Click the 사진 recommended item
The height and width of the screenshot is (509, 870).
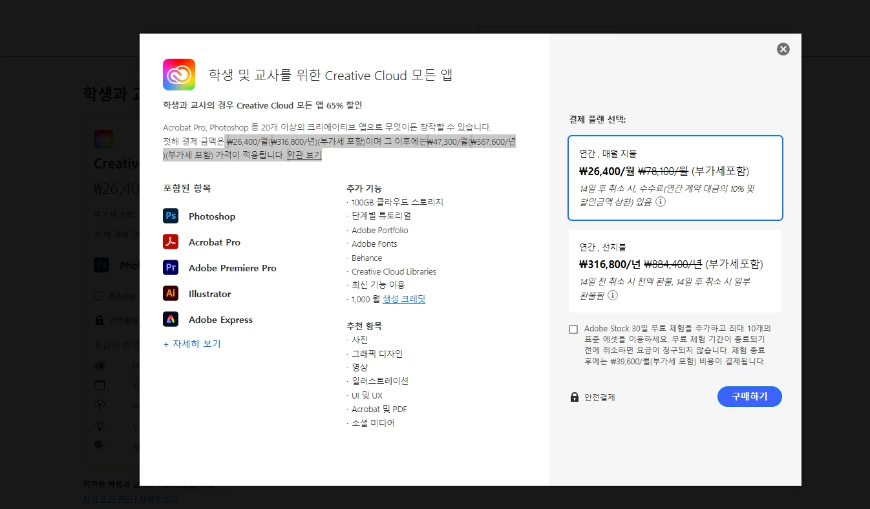360,340
